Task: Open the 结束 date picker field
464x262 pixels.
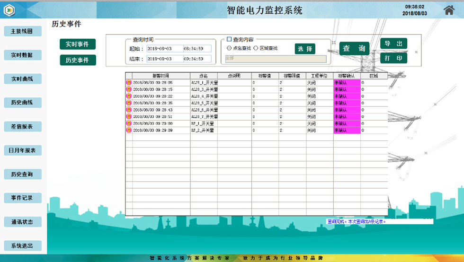Action: [165, 59]
